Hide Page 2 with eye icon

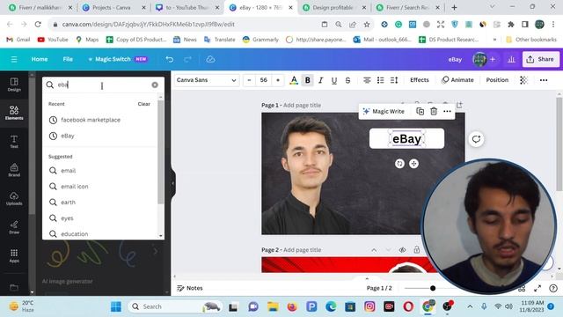[x=402, y=250]
